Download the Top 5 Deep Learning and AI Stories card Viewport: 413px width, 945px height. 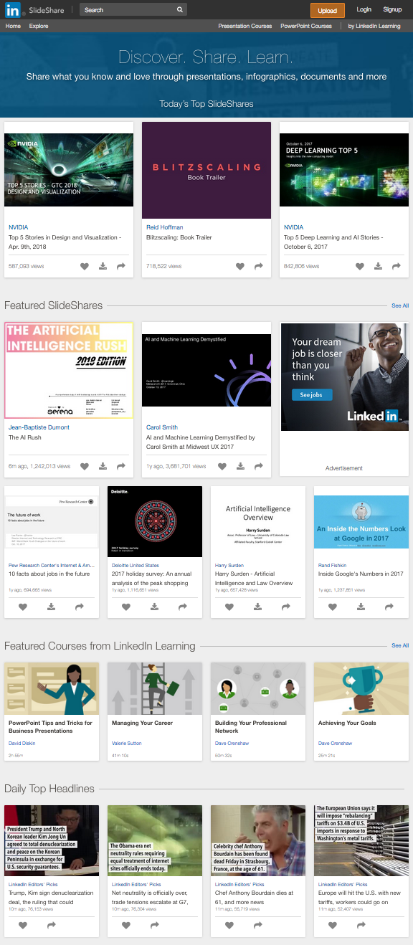[x=378, y=266]
